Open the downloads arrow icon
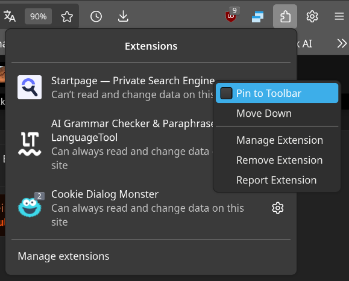 click(x=123, y=17)
